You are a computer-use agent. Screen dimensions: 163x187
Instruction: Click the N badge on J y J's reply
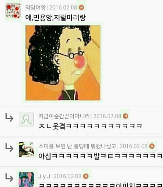86,176
